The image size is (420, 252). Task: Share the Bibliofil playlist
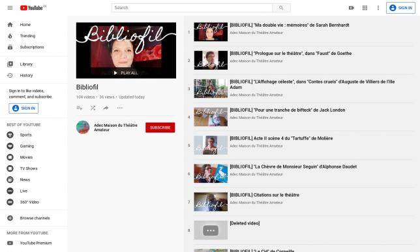click(x=106, y=108)
